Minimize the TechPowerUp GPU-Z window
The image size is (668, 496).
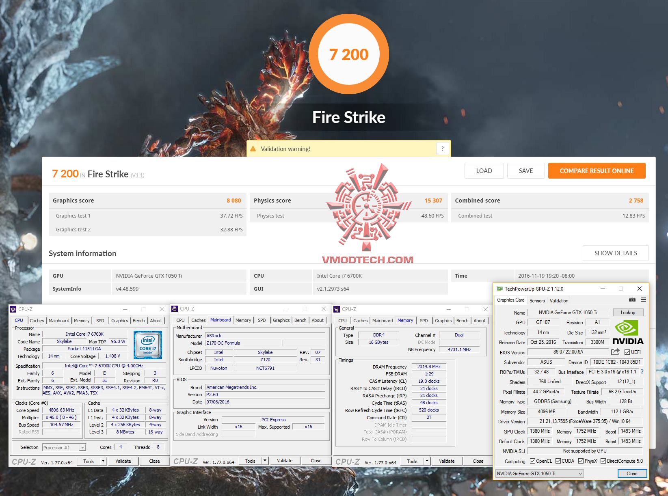click(603, 289)
